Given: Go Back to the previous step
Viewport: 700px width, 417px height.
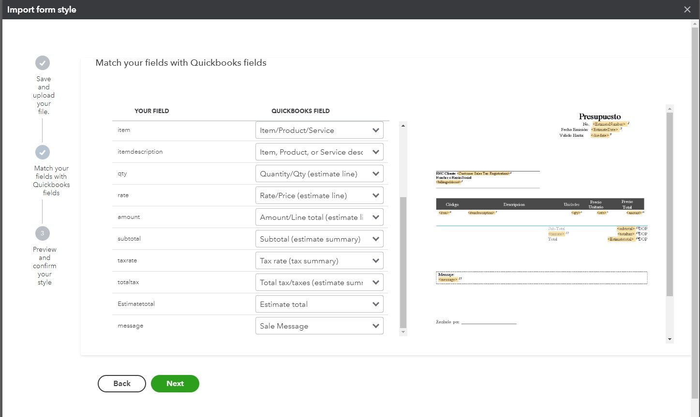Looking at the screenshot, I should click(122, 384).
